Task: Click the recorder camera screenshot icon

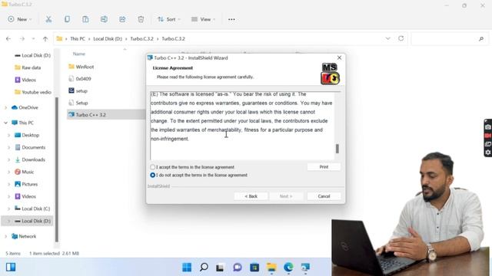Action: (488, 127)
